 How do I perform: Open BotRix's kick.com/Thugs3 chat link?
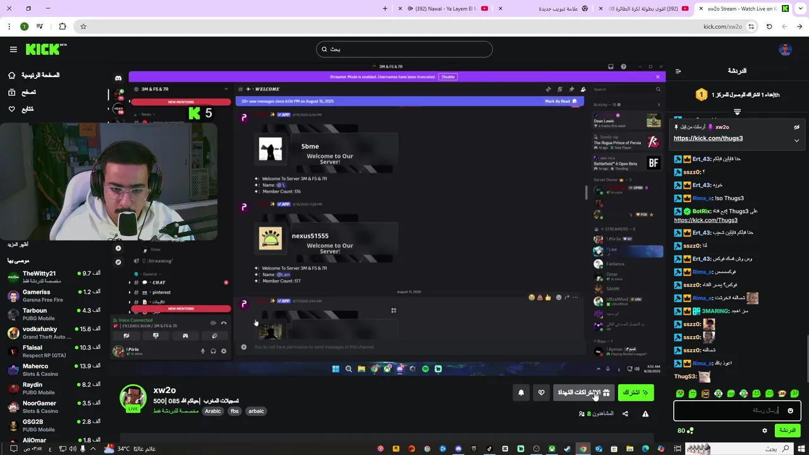pos(705,220)
